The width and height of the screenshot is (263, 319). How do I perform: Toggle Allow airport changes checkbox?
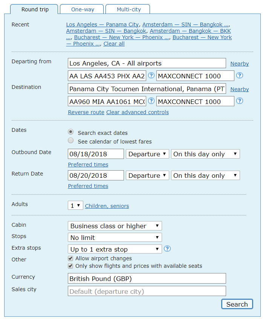pos(70,258)
